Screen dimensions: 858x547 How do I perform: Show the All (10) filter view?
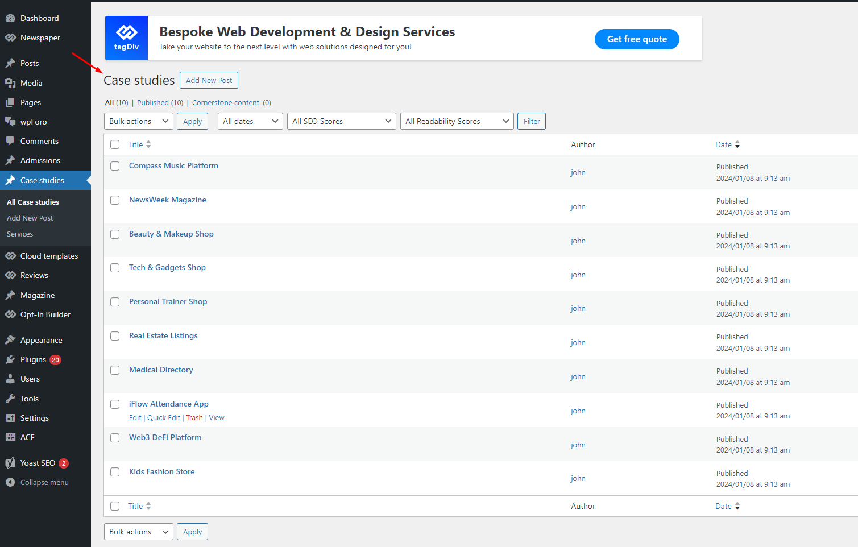[117, 103]
